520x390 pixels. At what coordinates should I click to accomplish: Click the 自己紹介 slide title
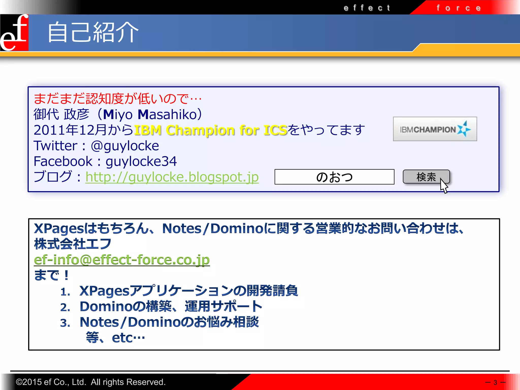93,32
